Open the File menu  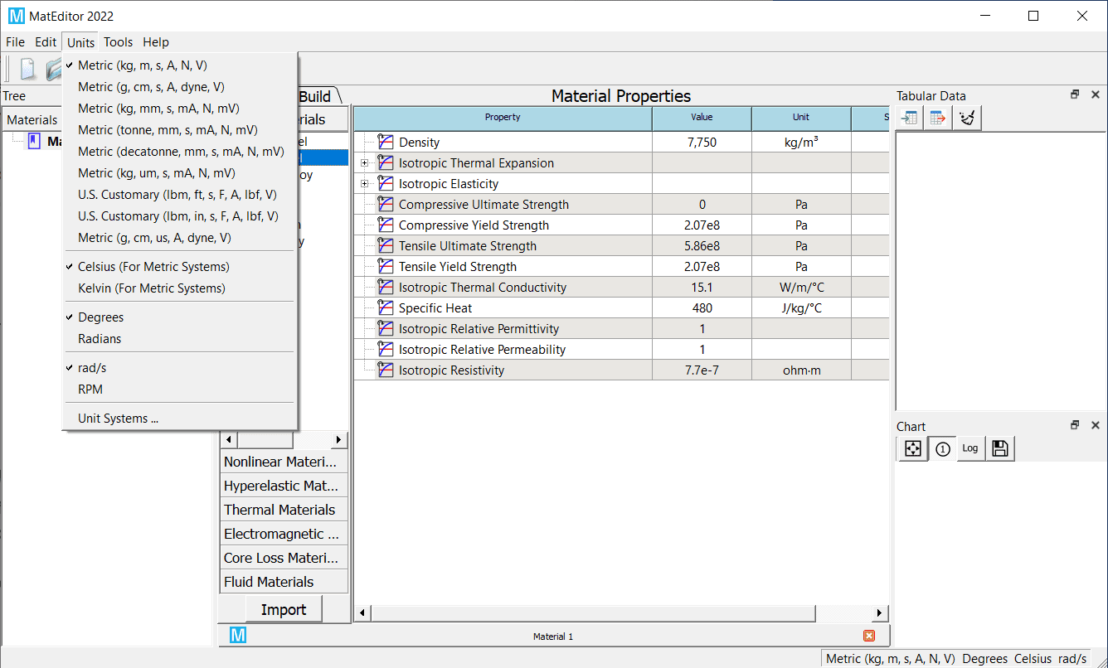coord(15,42)
